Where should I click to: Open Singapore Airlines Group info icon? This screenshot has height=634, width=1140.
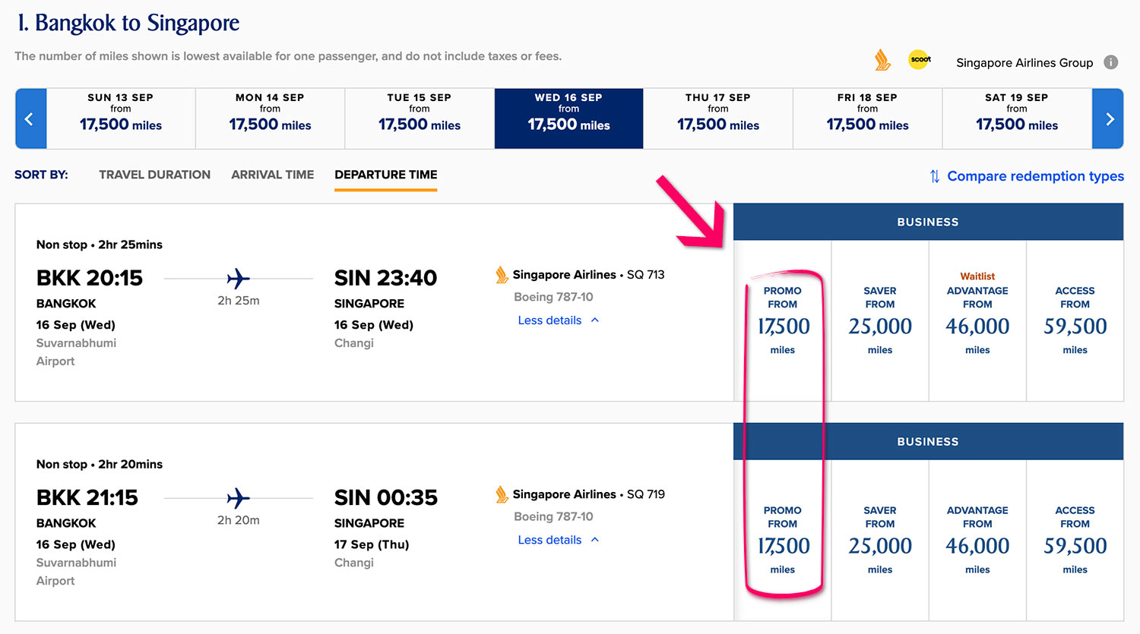(1111, 62)
